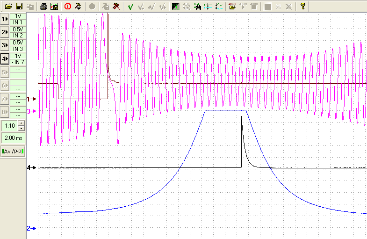
Task: Open a saved waveform file
Action: [x=9, y=7]
